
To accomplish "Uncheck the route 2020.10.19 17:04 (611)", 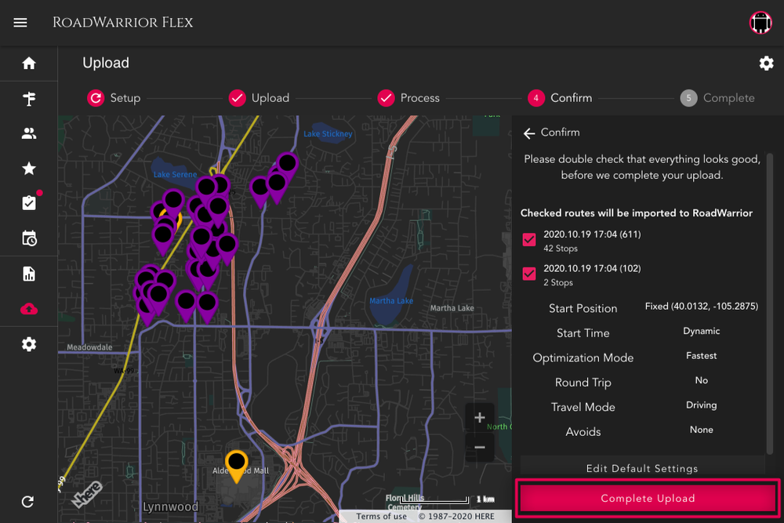I will pyautogui.click(x=529, y=239).
